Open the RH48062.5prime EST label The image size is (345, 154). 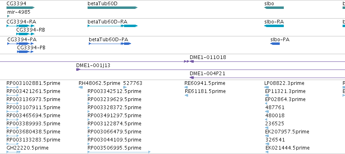pyautogui.click(x=99, y=83)
